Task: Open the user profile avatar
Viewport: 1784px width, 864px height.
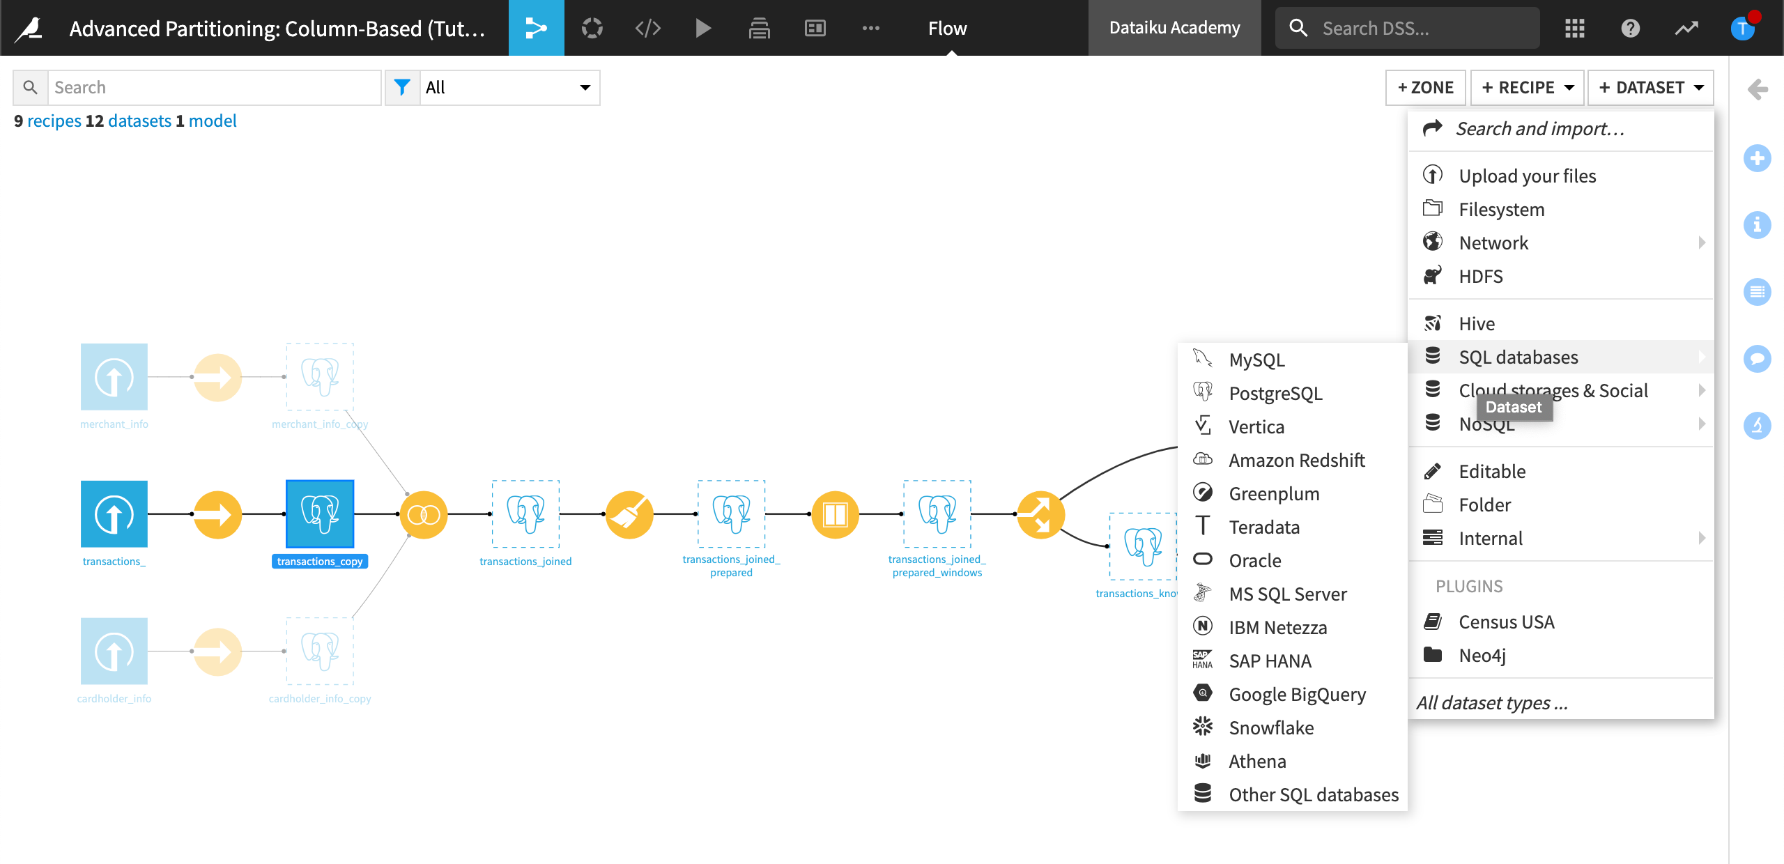Action: coord(1743,28)
